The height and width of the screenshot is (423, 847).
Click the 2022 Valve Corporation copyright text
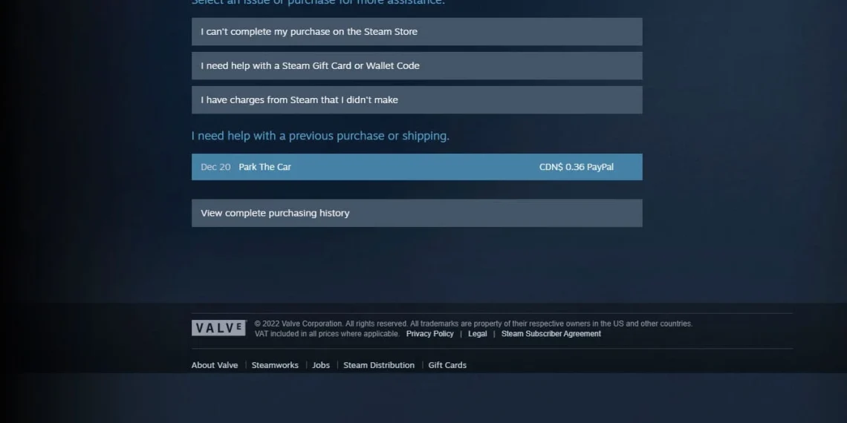(x=473, y=324)
